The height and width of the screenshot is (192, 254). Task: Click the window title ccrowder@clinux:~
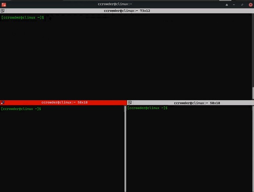pyautogui.click(x=115, y=4)
